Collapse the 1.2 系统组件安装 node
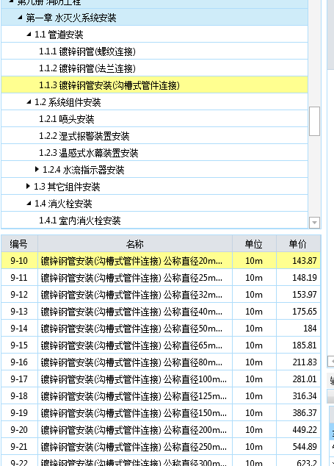The height and width of the screenshot is (466, 334). pos(29,102)
